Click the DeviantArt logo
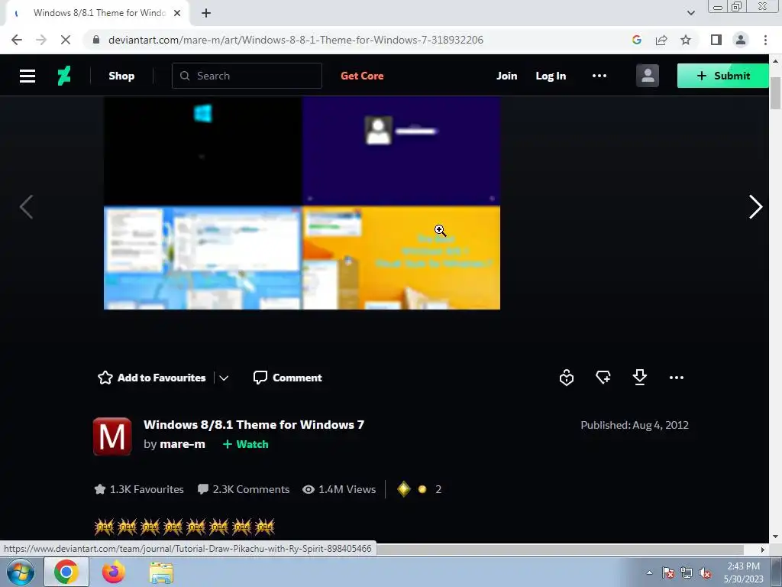Viewport: 782px width, 587px height. pos(64,76)
